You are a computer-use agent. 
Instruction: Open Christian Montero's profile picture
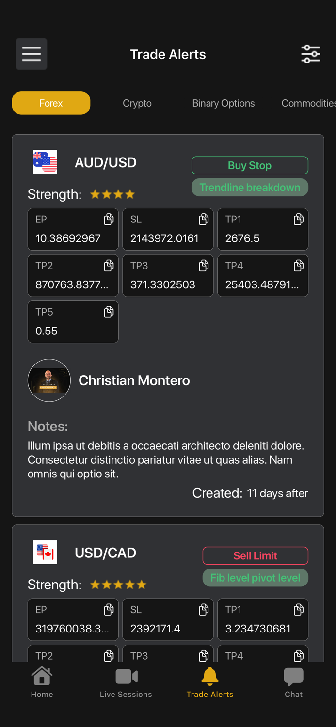click(49, 380)
